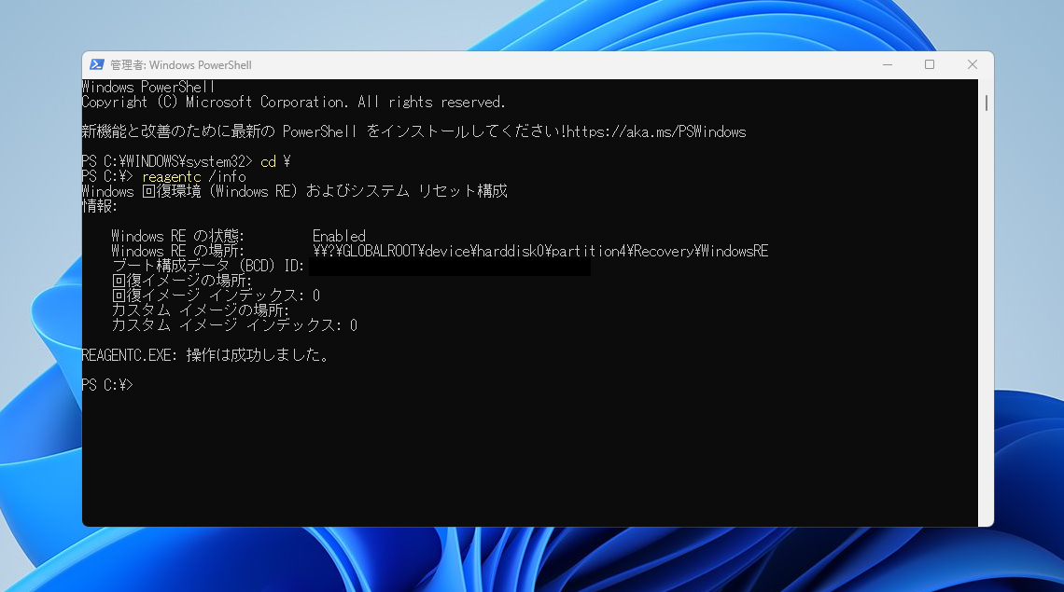Click the PowerShell icon in title bar

(x=96, y=64)
